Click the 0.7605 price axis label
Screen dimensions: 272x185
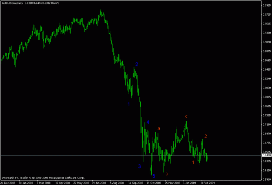click(267, 106)
